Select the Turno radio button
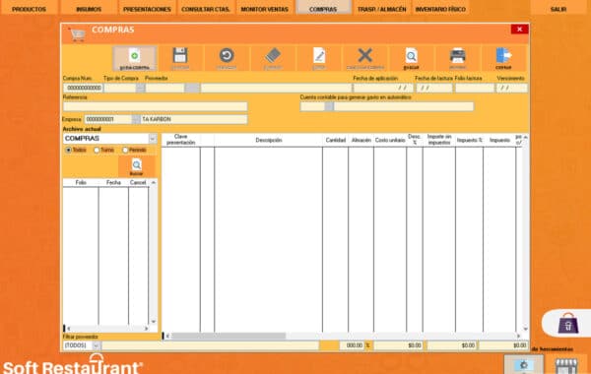This screenshot has height=374, width=591. click(97, 150)
